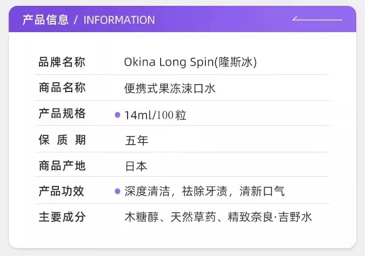The width and height of the screenshot is (365, 256).
Task: Click the Okina Long Spin(隆斯冰) brand text
Action: 190,62
